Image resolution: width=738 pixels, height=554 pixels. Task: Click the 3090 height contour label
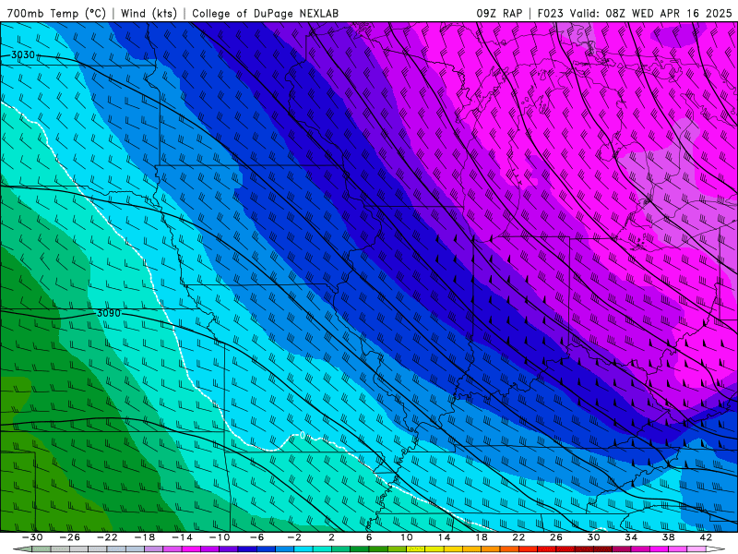pyautogui.click(x=108, y=313)
